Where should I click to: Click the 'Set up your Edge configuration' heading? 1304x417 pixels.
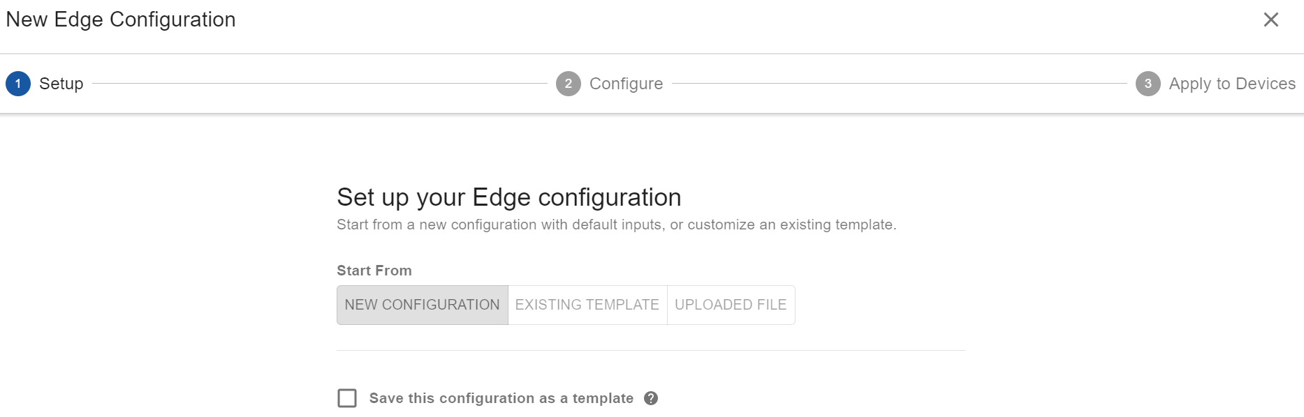point(508,197)
